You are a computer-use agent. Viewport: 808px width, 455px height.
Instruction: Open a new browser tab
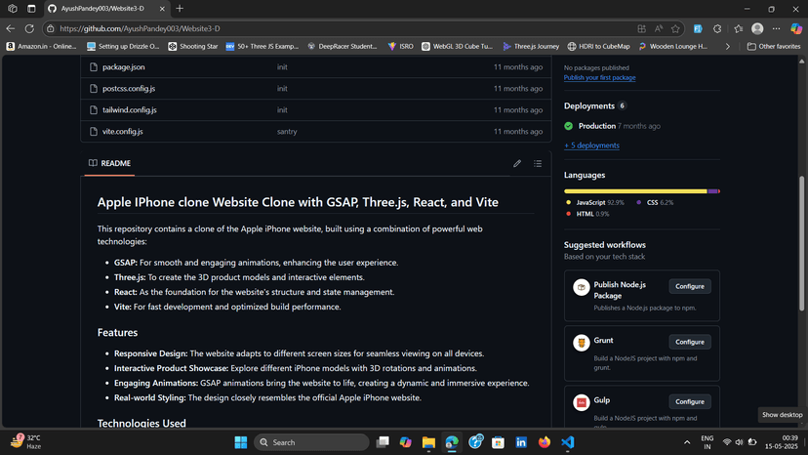pyautogui.click(x=180, y=9)
